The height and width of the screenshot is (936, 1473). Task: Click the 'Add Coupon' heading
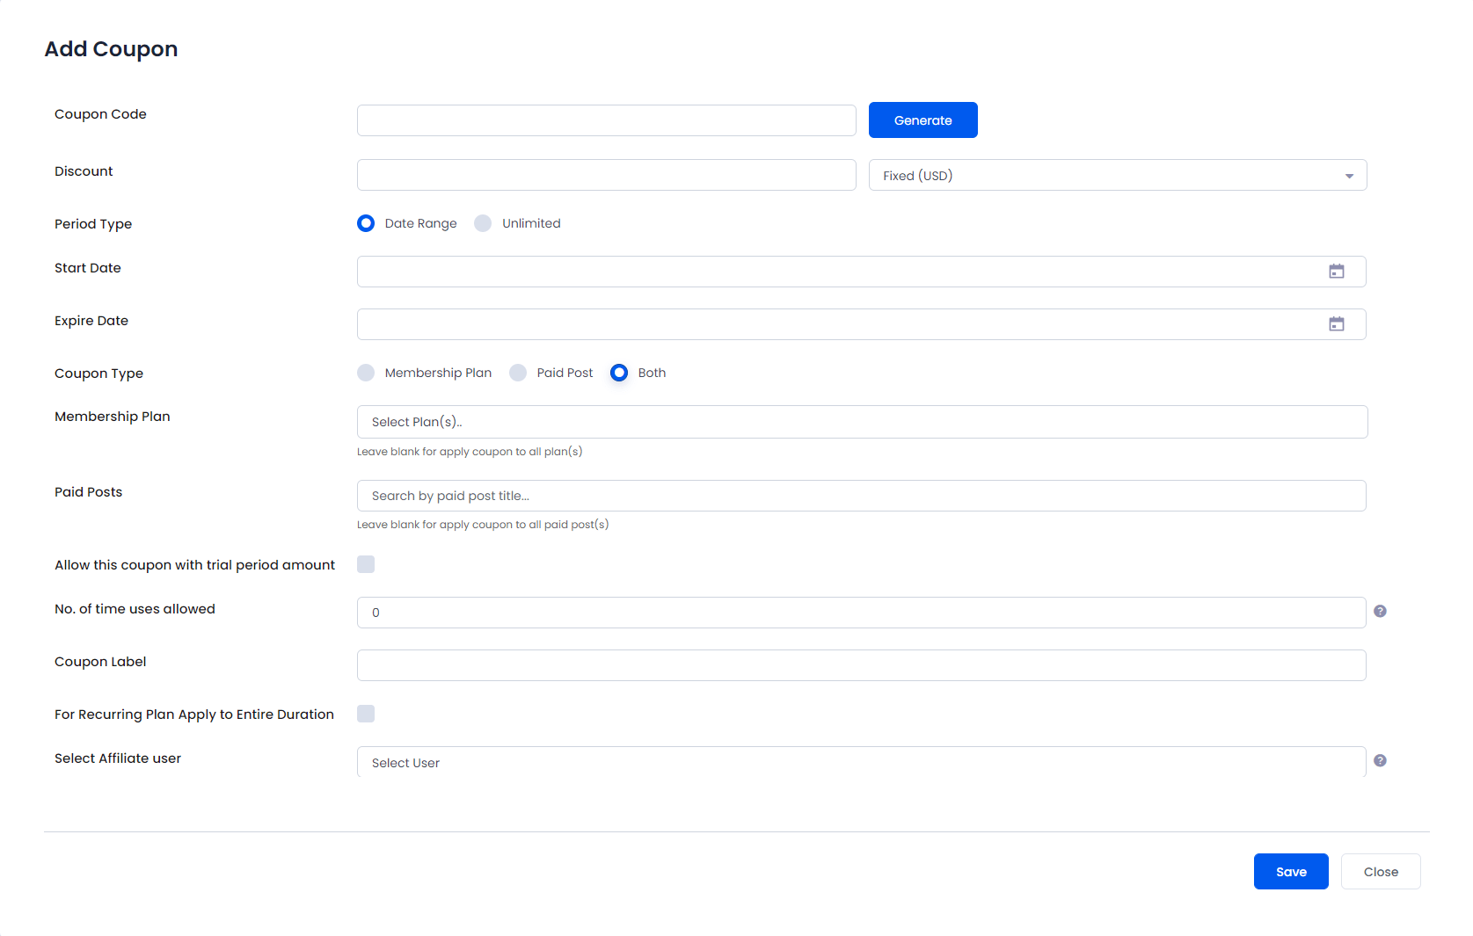[x=111, y=49]
